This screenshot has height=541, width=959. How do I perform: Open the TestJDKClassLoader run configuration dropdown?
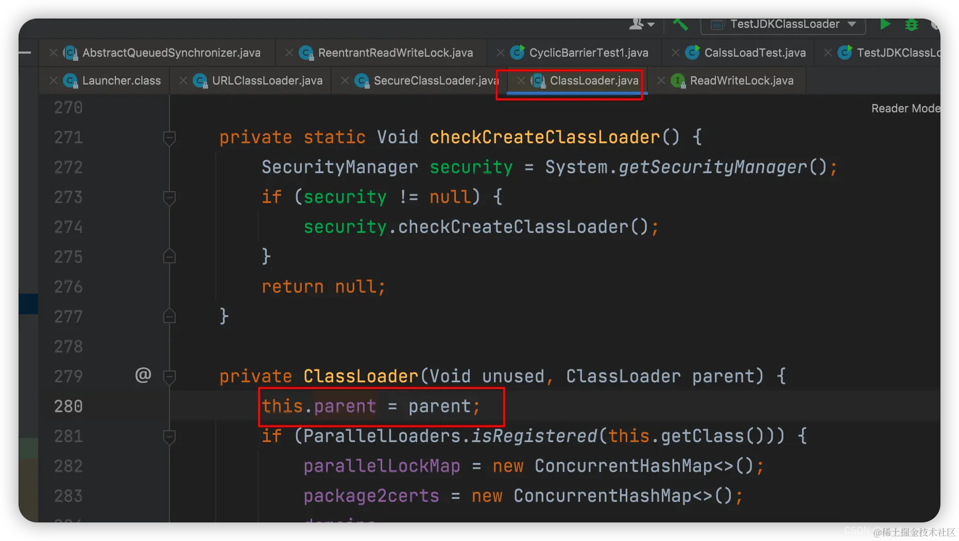783,24
